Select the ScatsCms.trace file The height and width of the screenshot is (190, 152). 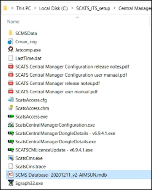tap(30, 166)
